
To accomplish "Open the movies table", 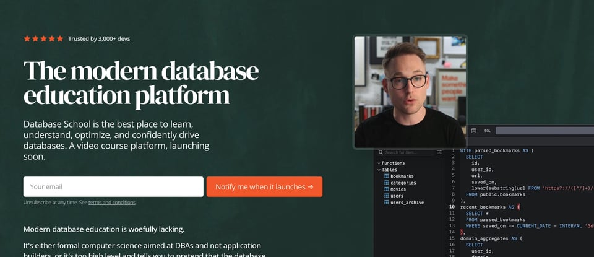I will pos(398,189).
